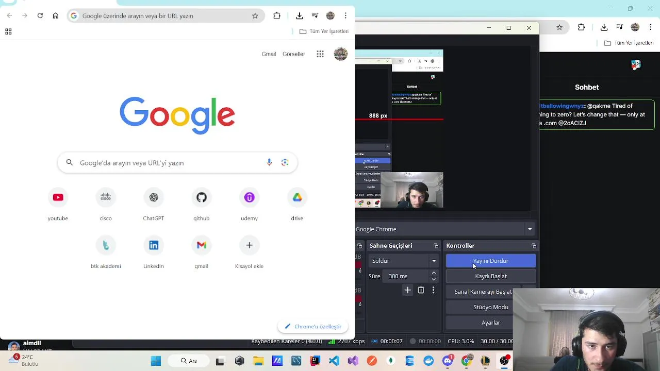Open Tüm Yer İşaretleri in right background window
Viewport: 660px width, 371px height.
[630, 43]
